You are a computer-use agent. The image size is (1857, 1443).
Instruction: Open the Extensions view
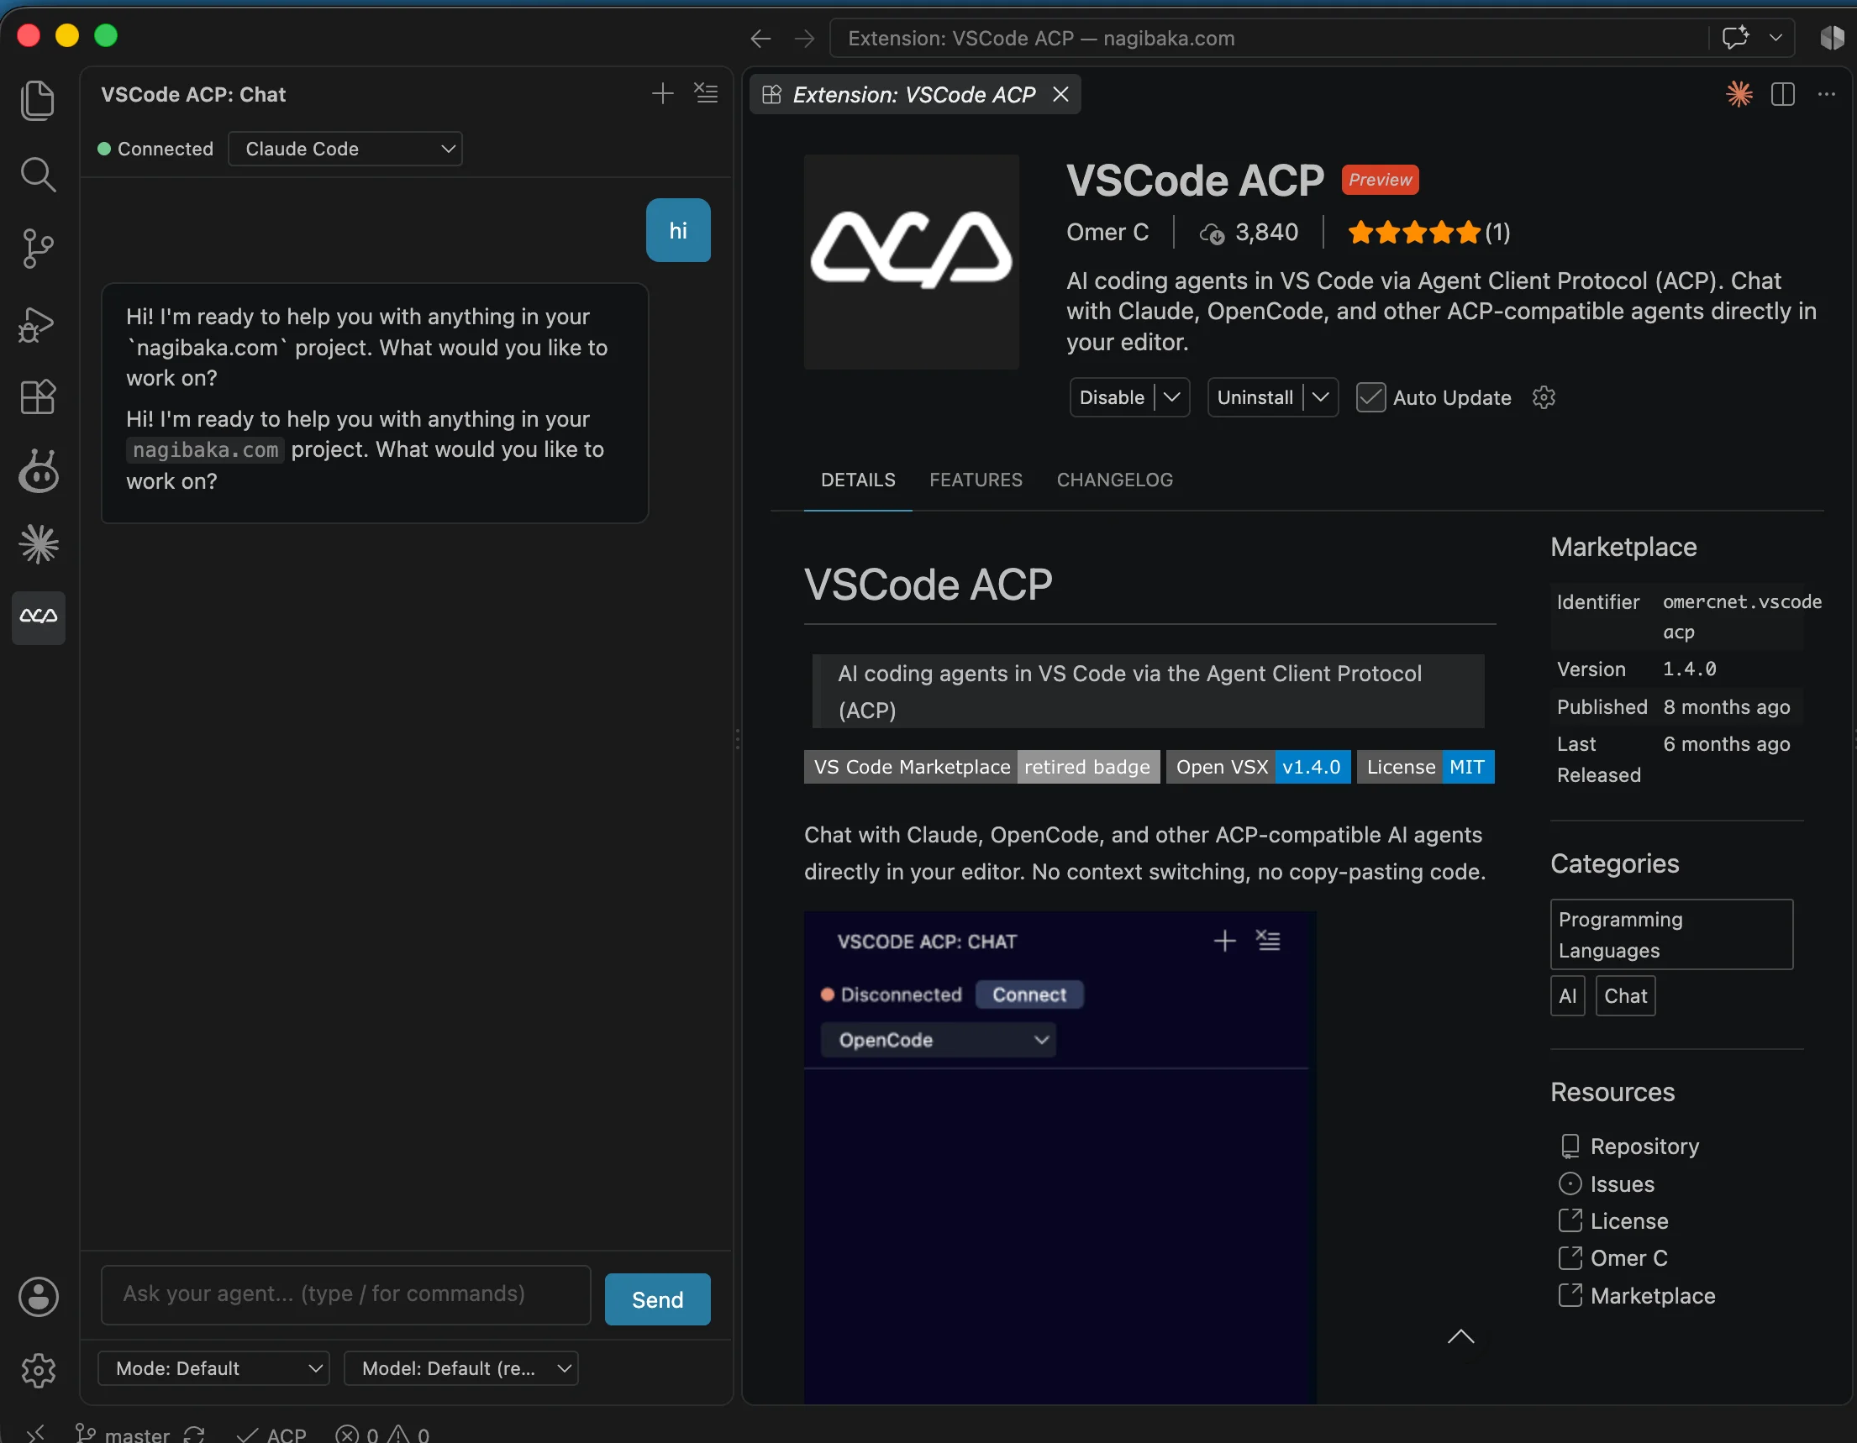(x=38, y=397)
